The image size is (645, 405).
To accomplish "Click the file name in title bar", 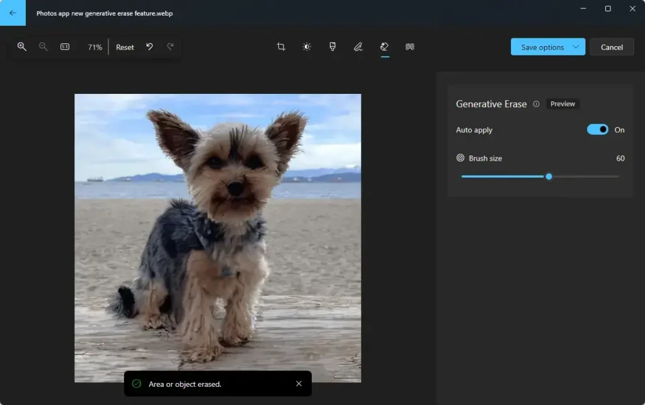I will (x=105, y=14).
